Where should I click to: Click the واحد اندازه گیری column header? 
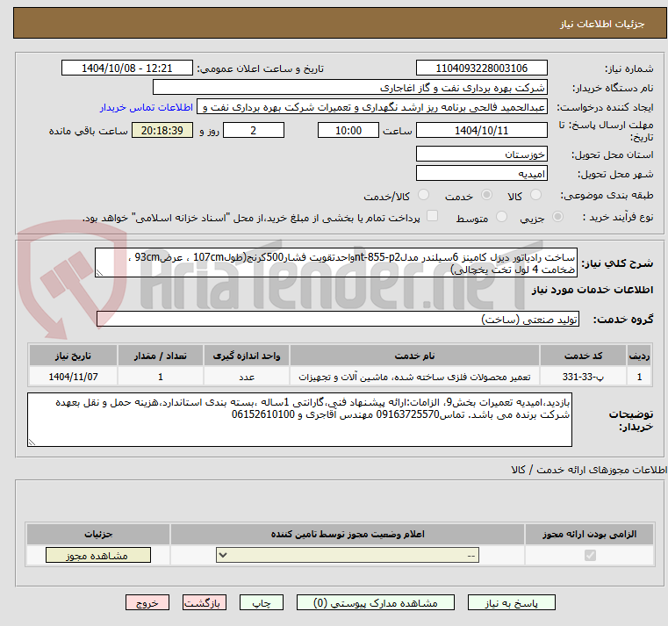click(247, 356)
